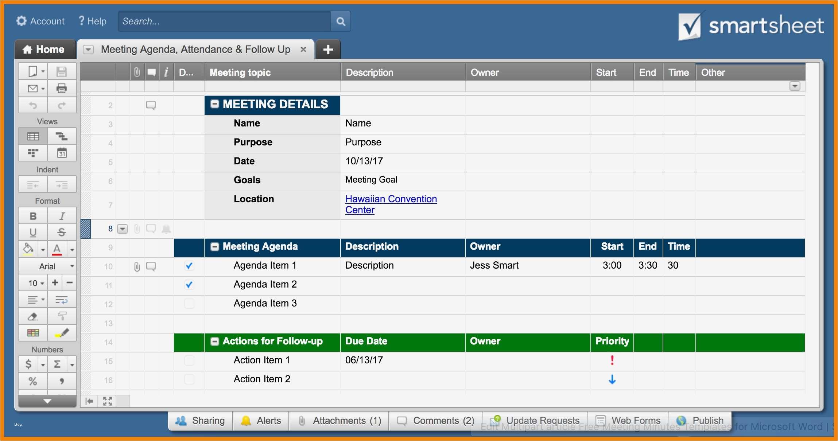
Task: Open the Comments (2) tab
Action: pyautogui.click(x=436, y=421)
